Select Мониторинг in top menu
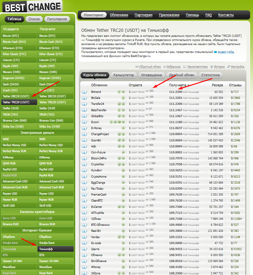253x275 pixels. point(93,15)
